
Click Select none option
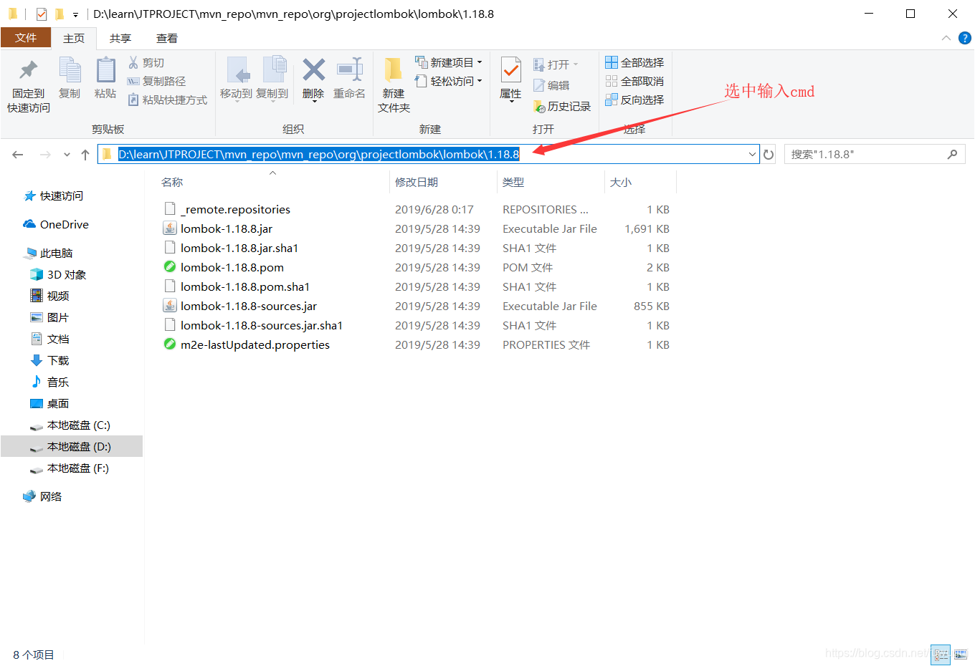tap(634, 82)
